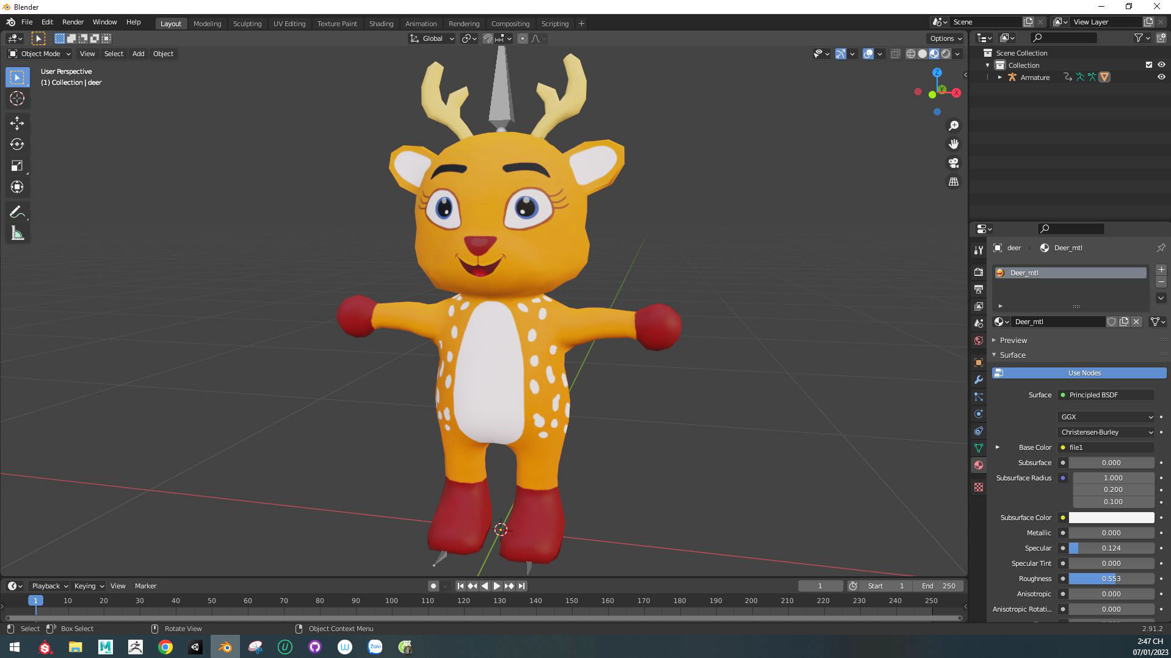
Task: Click the Principled BSDF surface shader
Action: point(1106,395)
